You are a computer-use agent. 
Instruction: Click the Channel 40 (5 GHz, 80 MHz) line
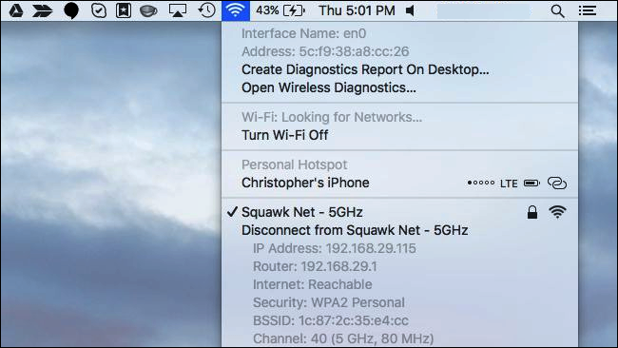(343, 338)
